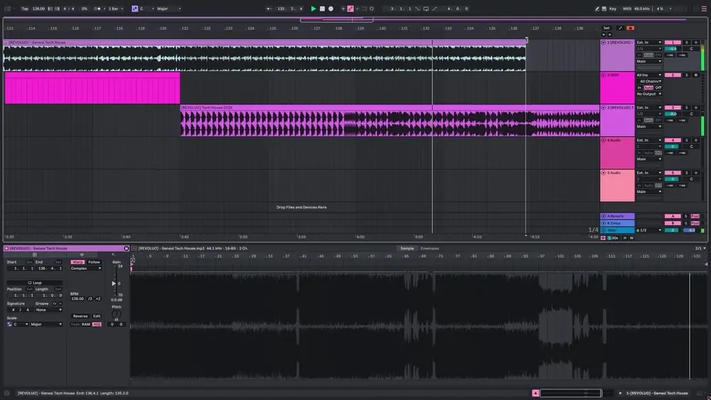Click the clip Gain slider handle

pos(114,283)
